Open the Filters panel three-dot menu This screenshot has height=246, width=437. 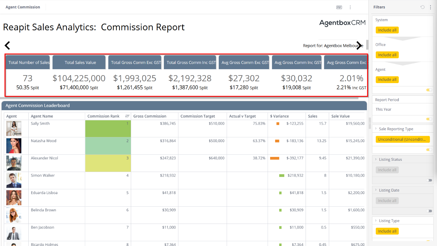(430, 7)
